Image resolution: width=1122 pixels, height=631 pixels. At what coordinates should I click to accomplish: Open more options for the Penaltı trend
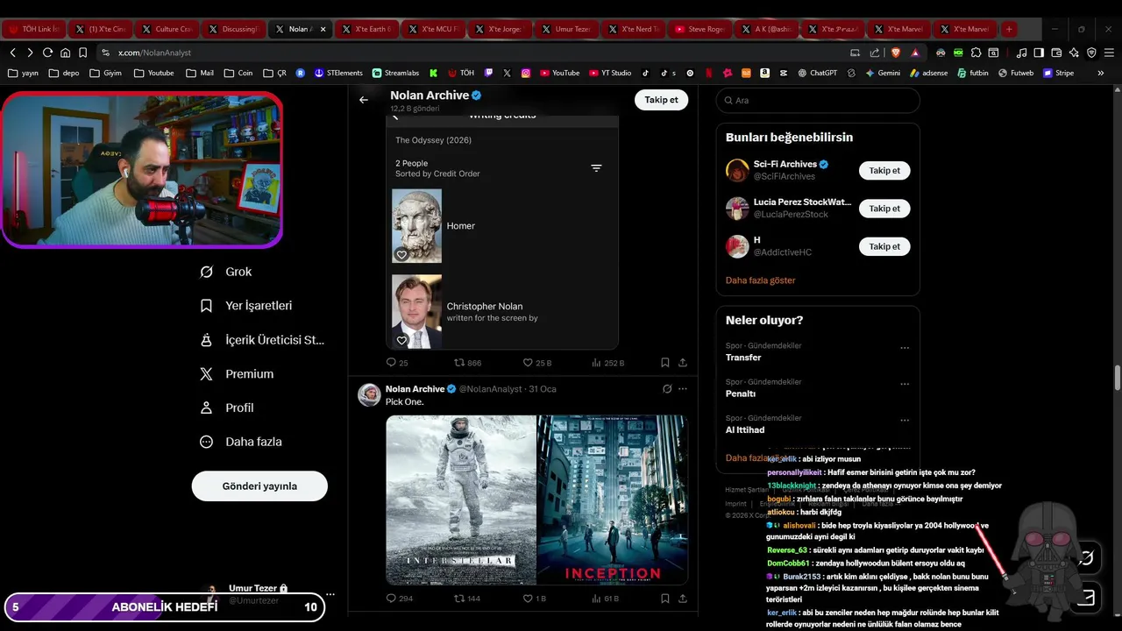click(905, 384)
